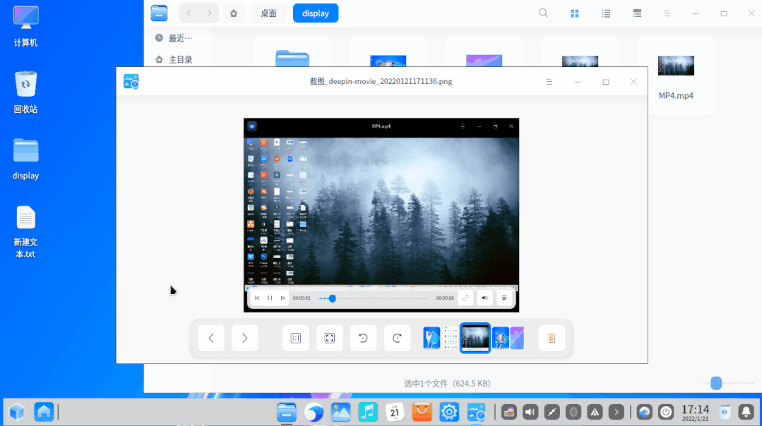762x426 pixels.
Task: Select the purple gradient thumbnail
Action: pos(517,338)
